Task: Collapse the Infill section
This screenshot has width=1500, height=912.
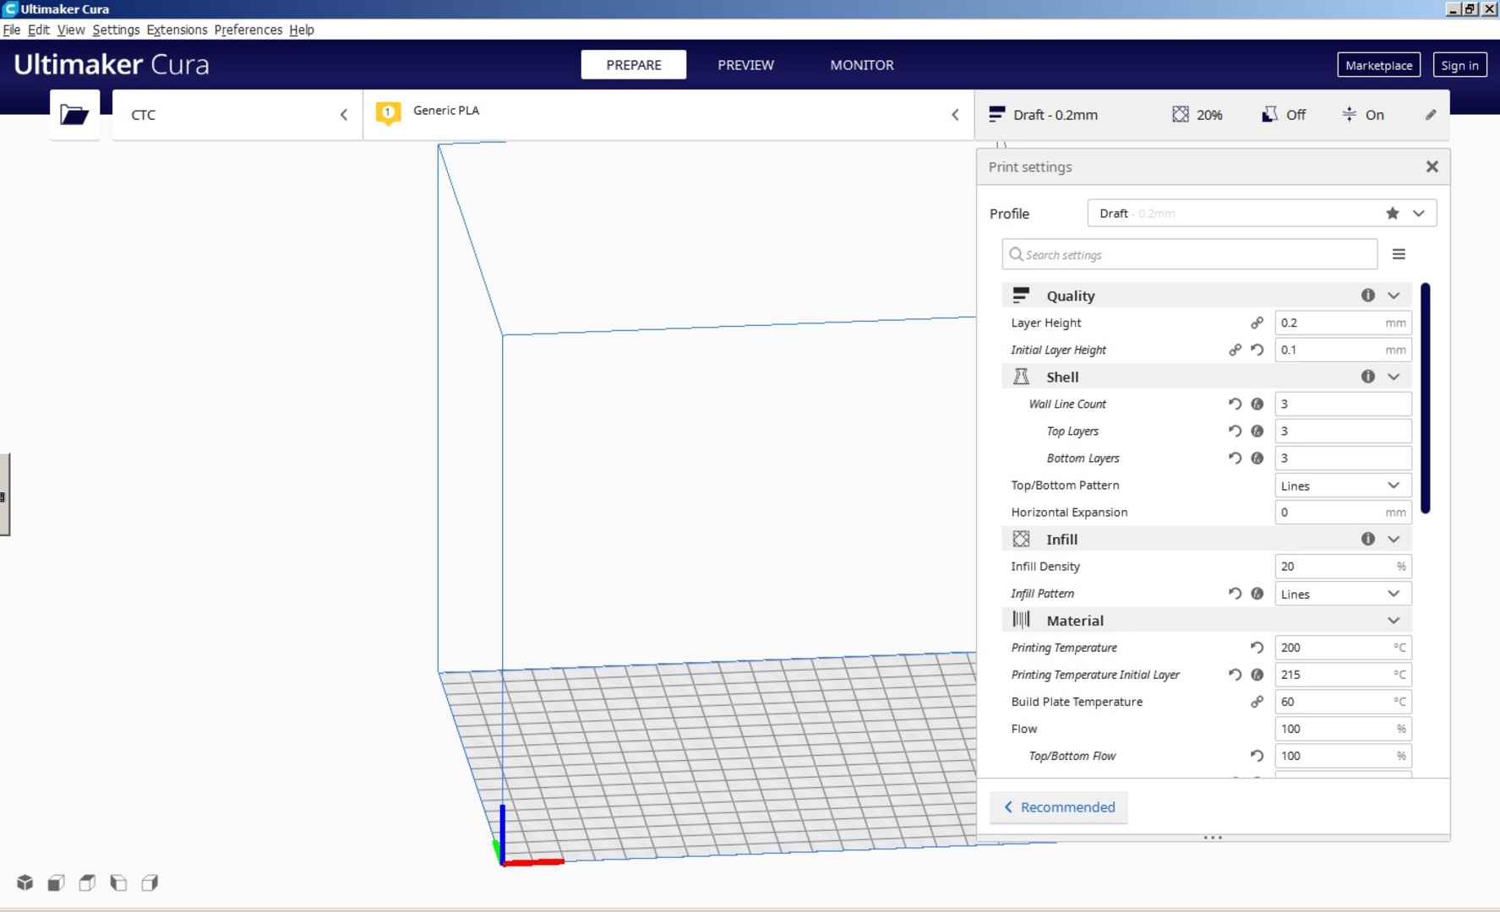Action: [1394, 539]
